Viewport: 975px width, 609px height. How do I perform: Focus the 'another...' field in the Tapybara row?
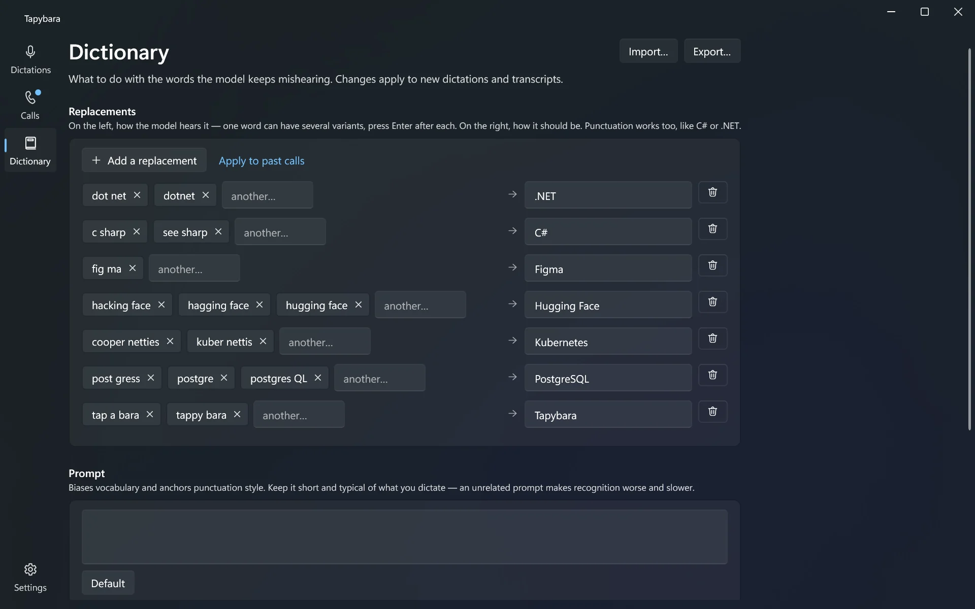coord(299,415)
